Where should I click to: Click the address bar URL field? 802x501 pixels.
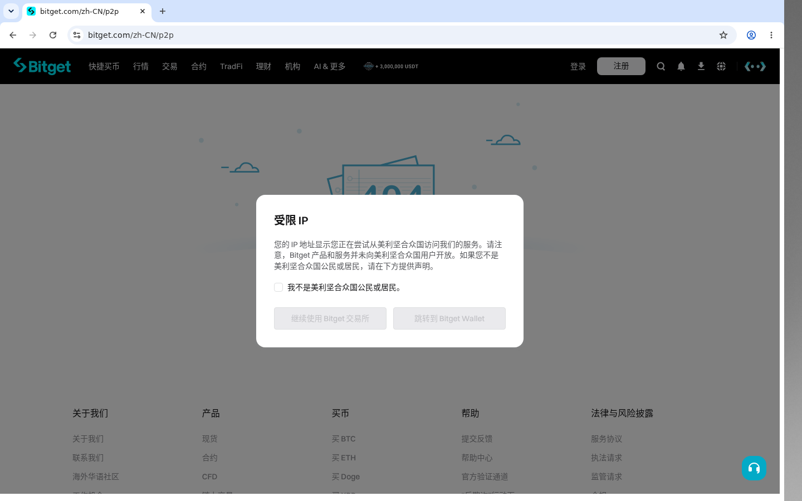point(401,35)
